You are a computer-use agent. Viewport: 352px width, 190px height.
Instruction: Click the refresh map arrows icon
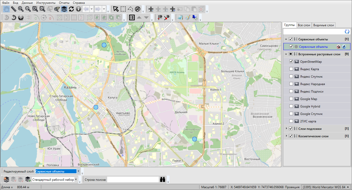(x=71, y=9)
